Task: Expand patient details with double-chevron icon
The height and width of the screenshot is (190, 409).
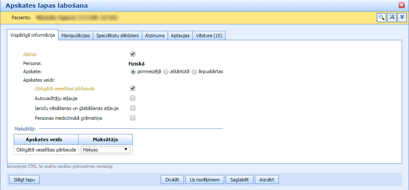Action: point(402,17)
